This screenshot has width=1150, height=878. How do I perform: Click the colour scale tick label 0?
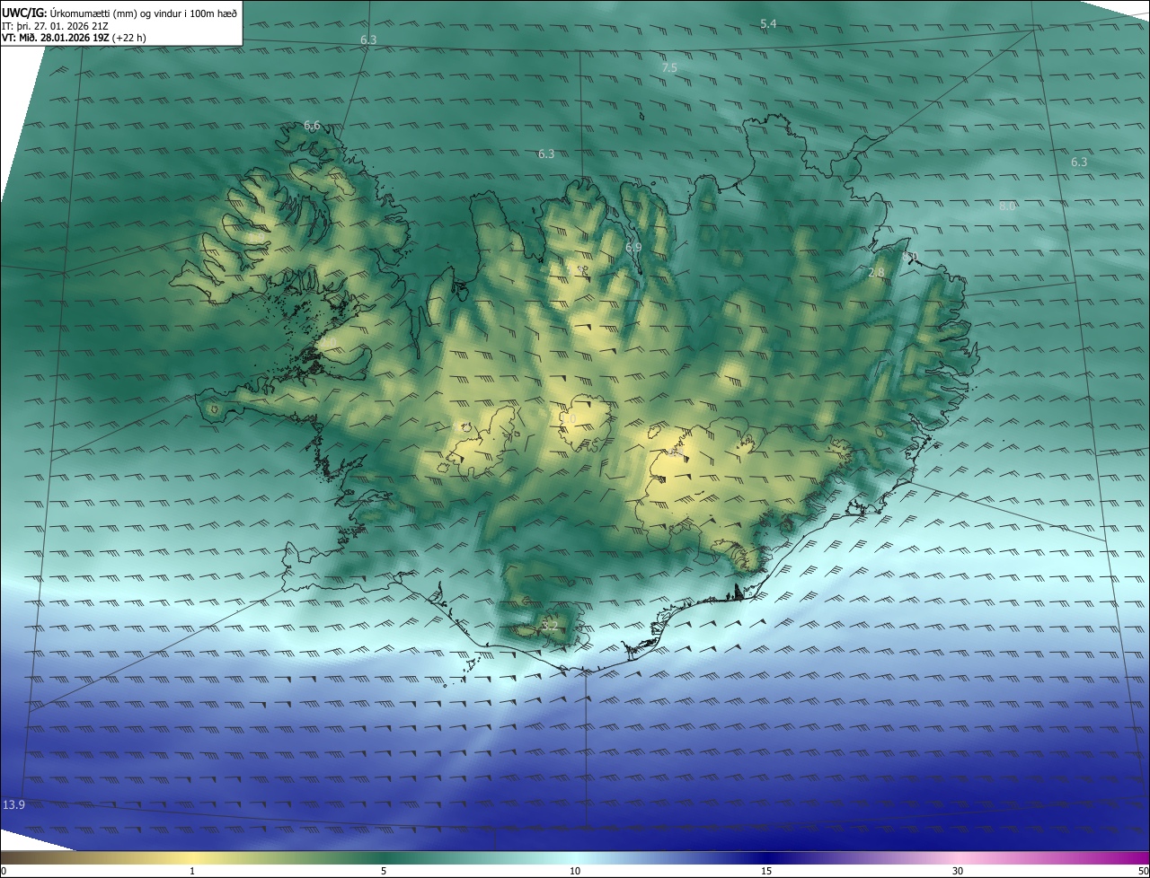4,871
